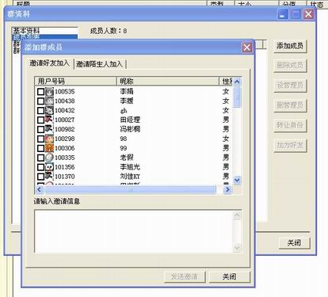The image size is (328, 297).
Task: Tick the checkbox for user 100335
Action: 40,158
